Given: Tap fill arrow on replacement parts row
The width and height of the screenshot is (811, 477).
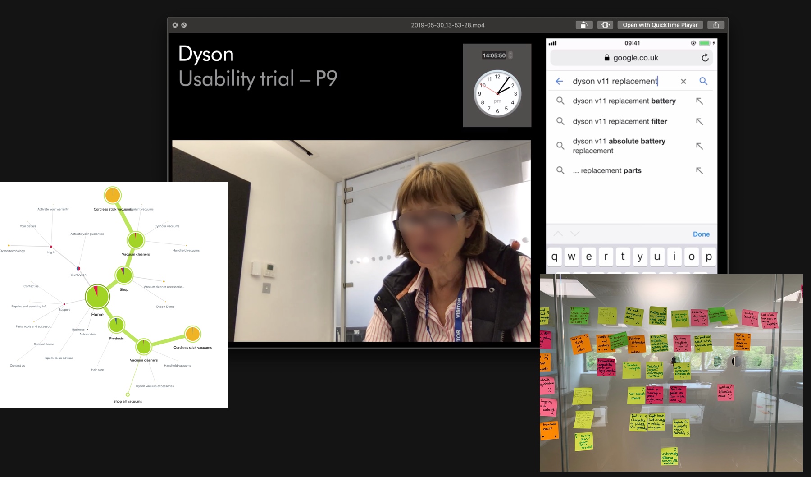Looking at the screenshot, I should [x=699, y=170].
